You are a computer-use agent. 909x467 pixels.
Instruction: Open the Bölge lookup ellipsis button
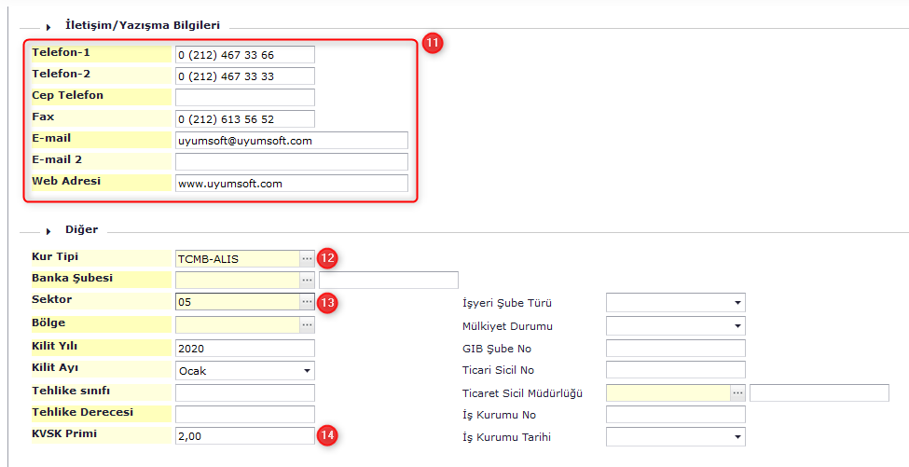click(307, 324)
